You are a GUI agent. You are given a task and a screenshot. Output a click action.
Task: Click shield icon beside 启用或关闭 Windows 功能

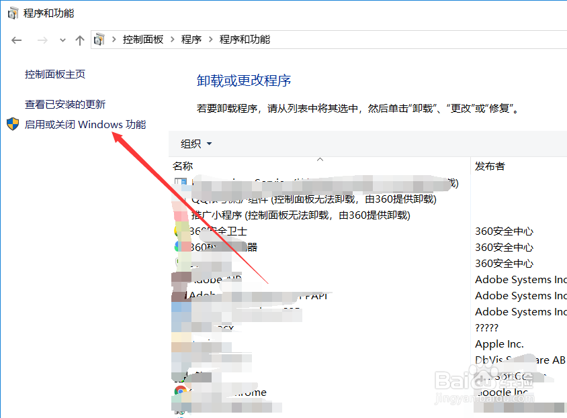[13, 124]
